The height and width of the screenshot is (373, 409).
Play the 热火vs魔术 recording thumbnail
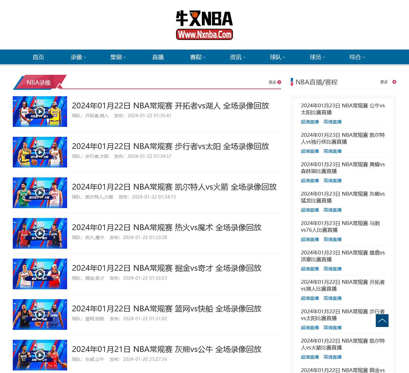[40, 233]
